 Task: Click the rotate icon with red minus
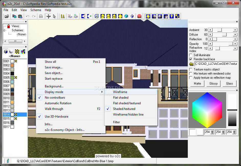pos(70,16)
